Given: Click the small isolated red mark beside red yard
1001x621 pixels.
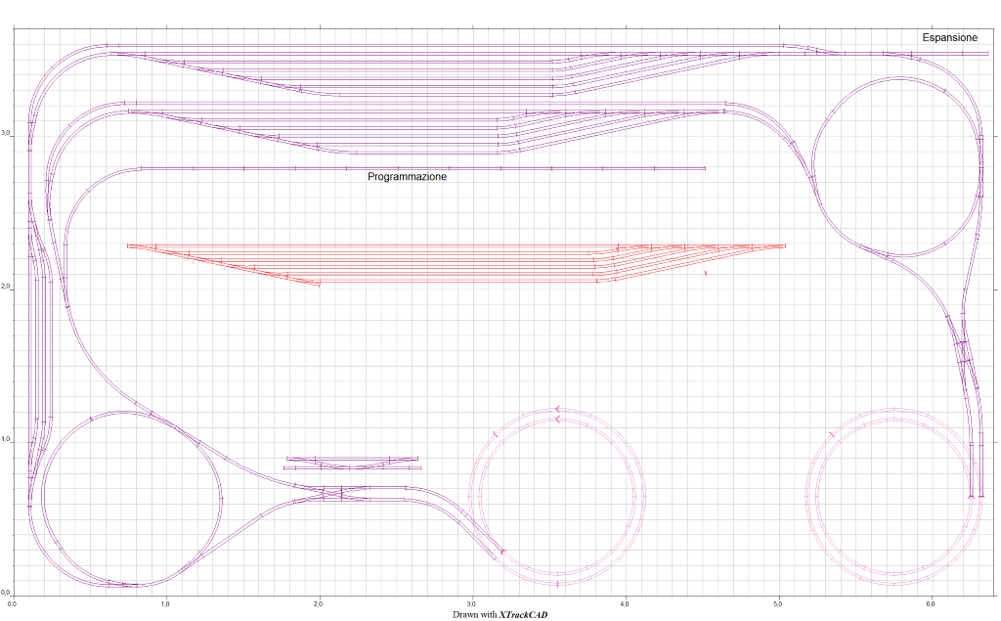Looking at the screenshot, I should point(705,274).
